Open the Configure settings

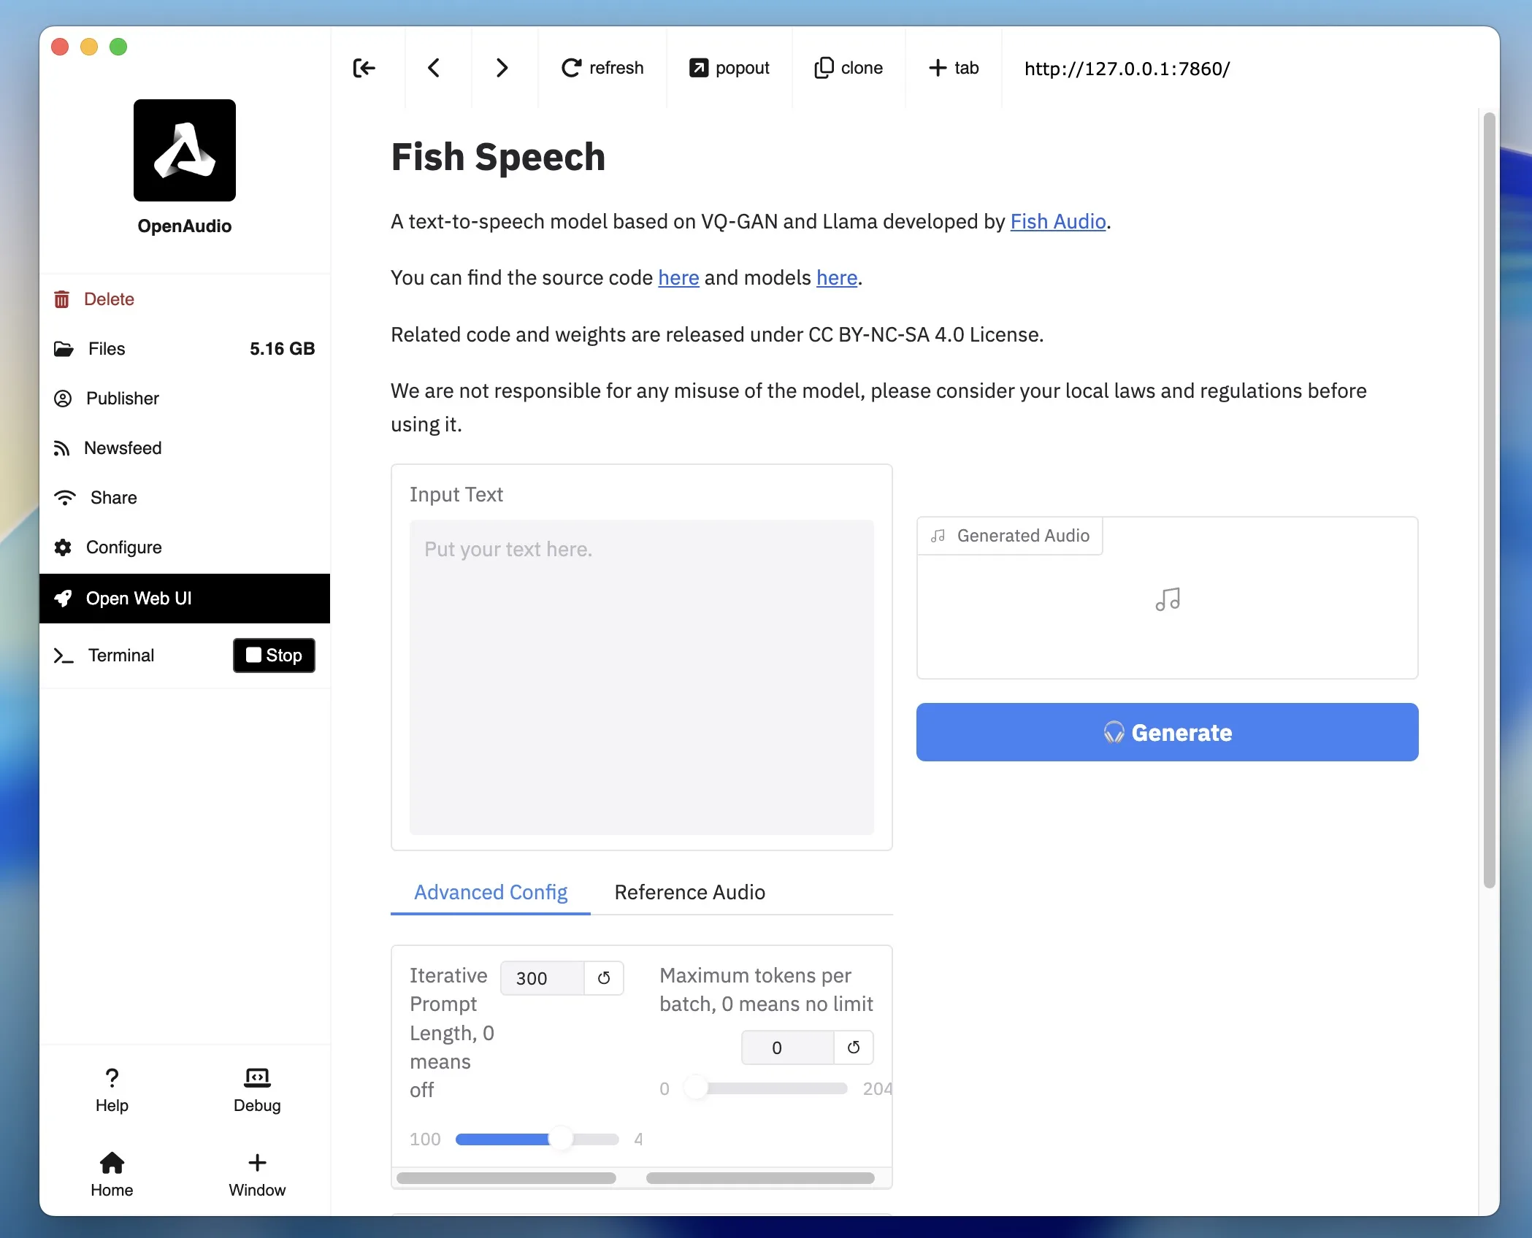coord(124,547)
